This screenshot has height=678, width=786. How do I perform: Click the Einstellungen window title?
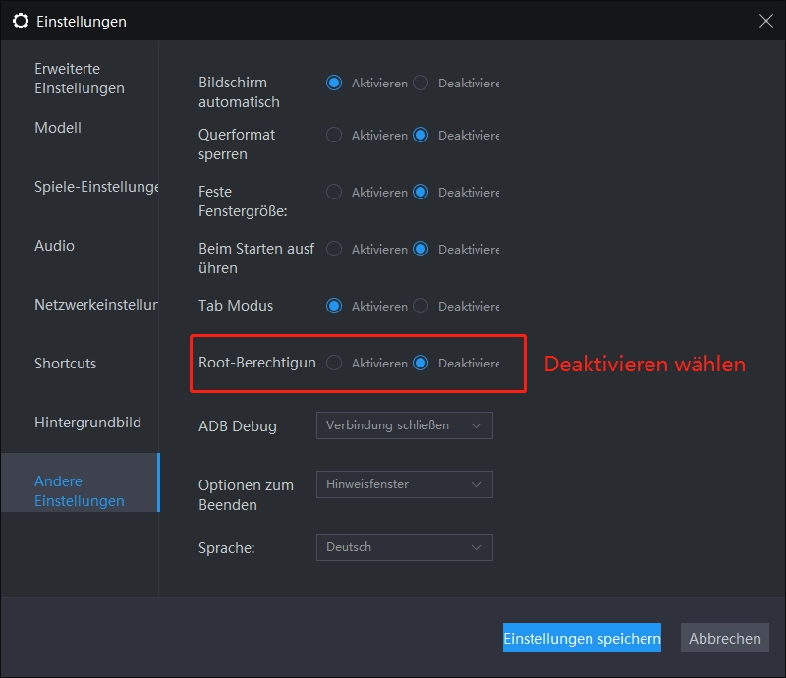[x=82, y=22]
